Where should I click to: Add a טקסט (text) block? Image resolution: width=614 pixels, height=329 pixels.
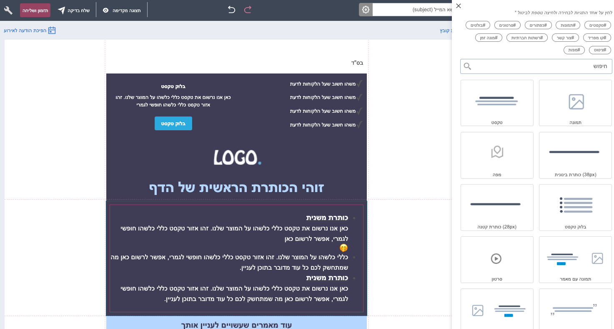(496, 103)
